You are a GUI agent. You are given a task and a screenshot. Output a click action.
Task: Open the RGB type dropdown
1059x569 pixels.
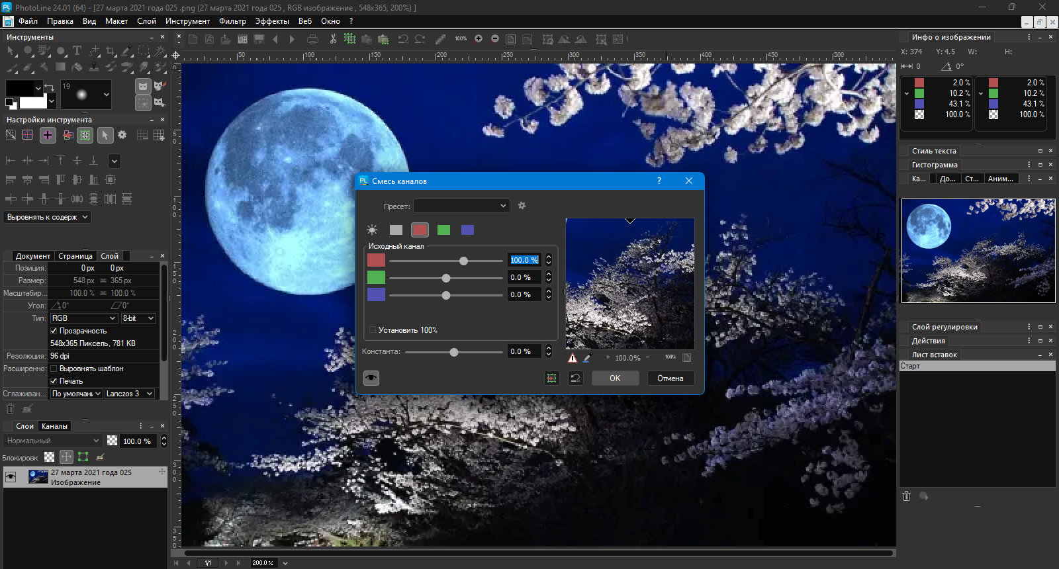tap(83, 318)
